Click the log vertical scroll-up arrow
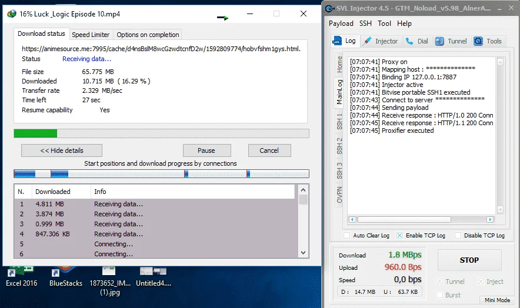 click(x=500, y=62)
